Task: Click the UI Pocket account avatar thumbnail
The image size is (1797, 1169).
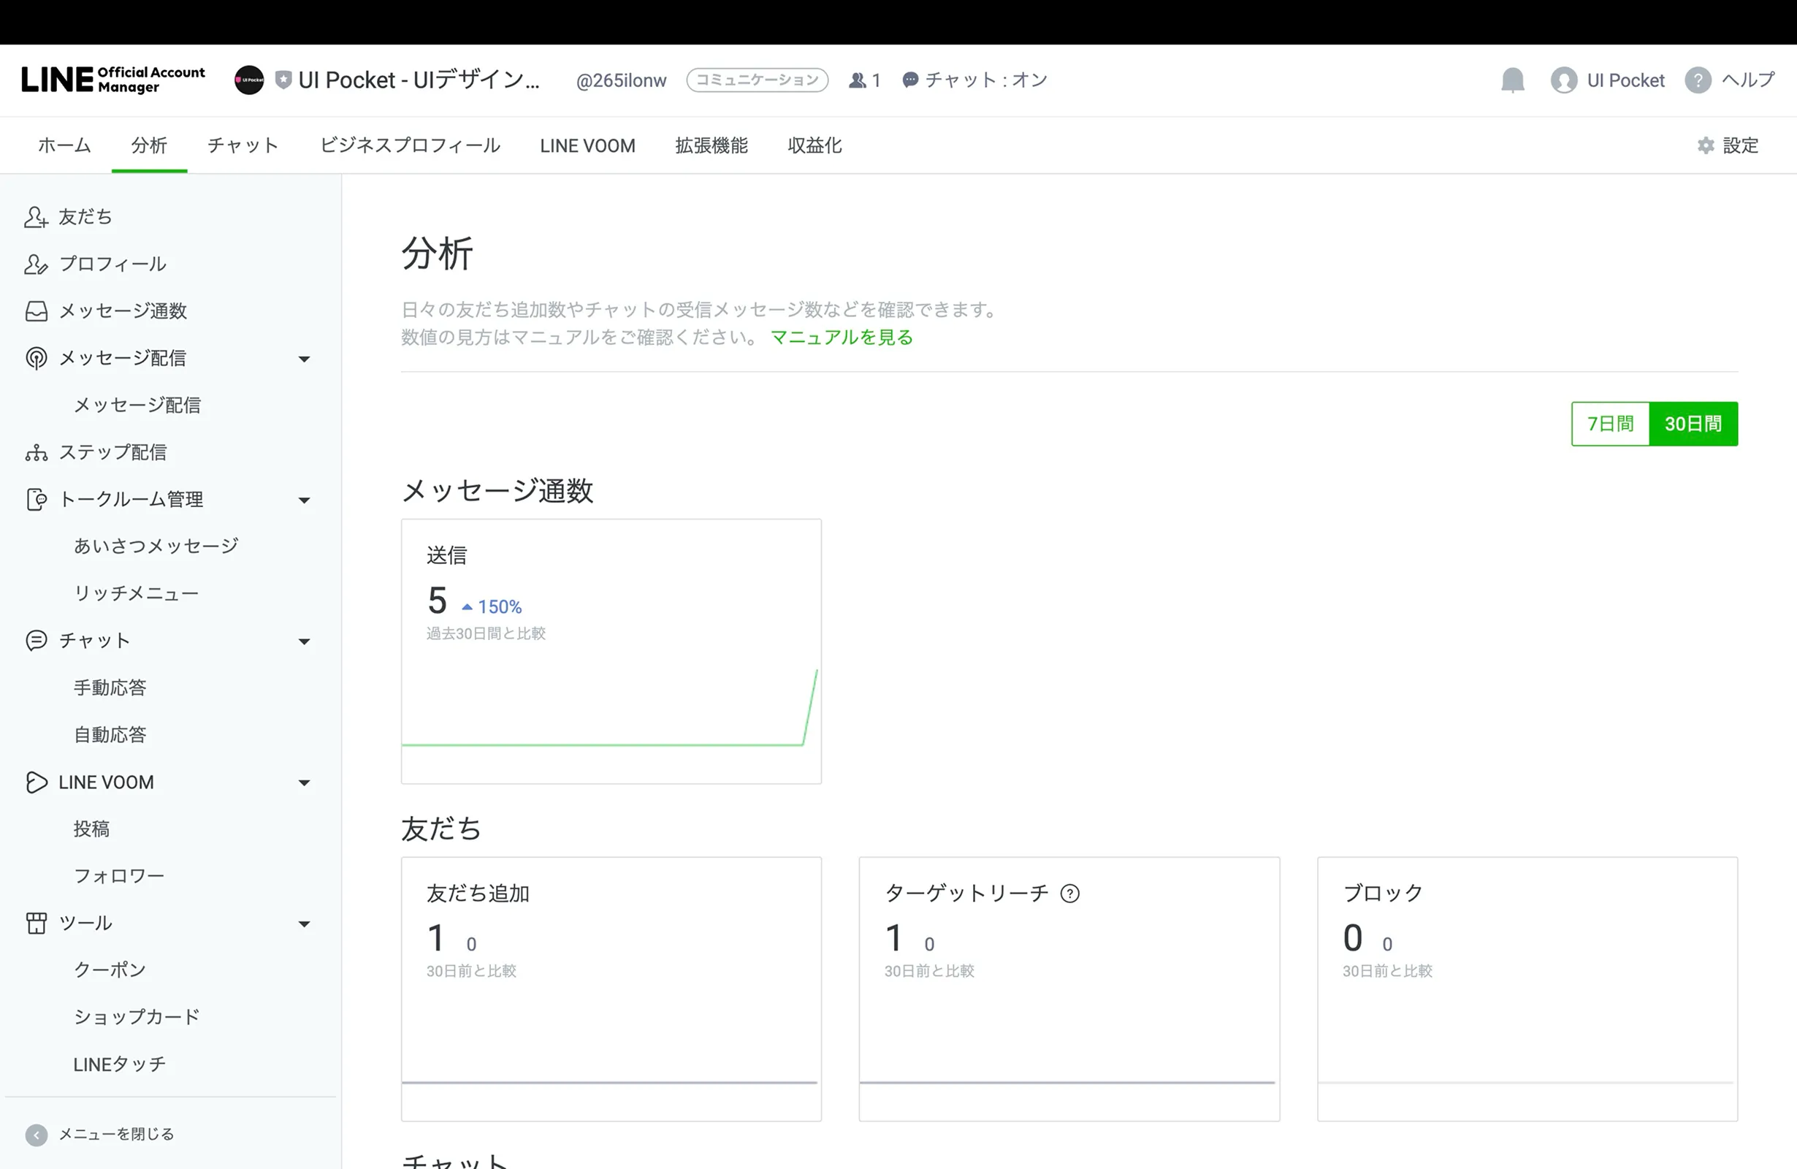Action: [x=249, y=80]
